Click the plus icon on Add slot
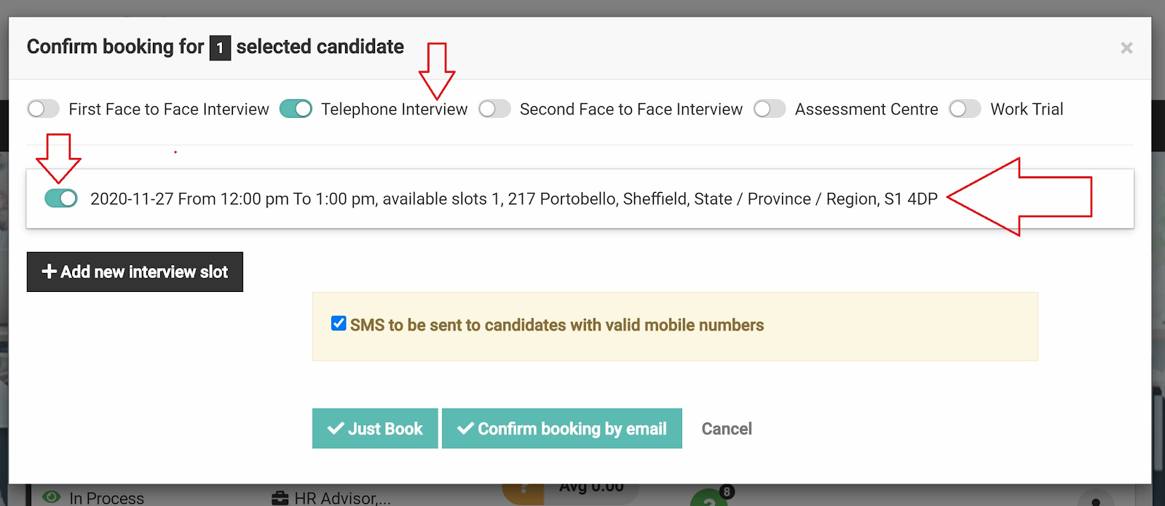The image size is (1165, 506). click(50, 272)
